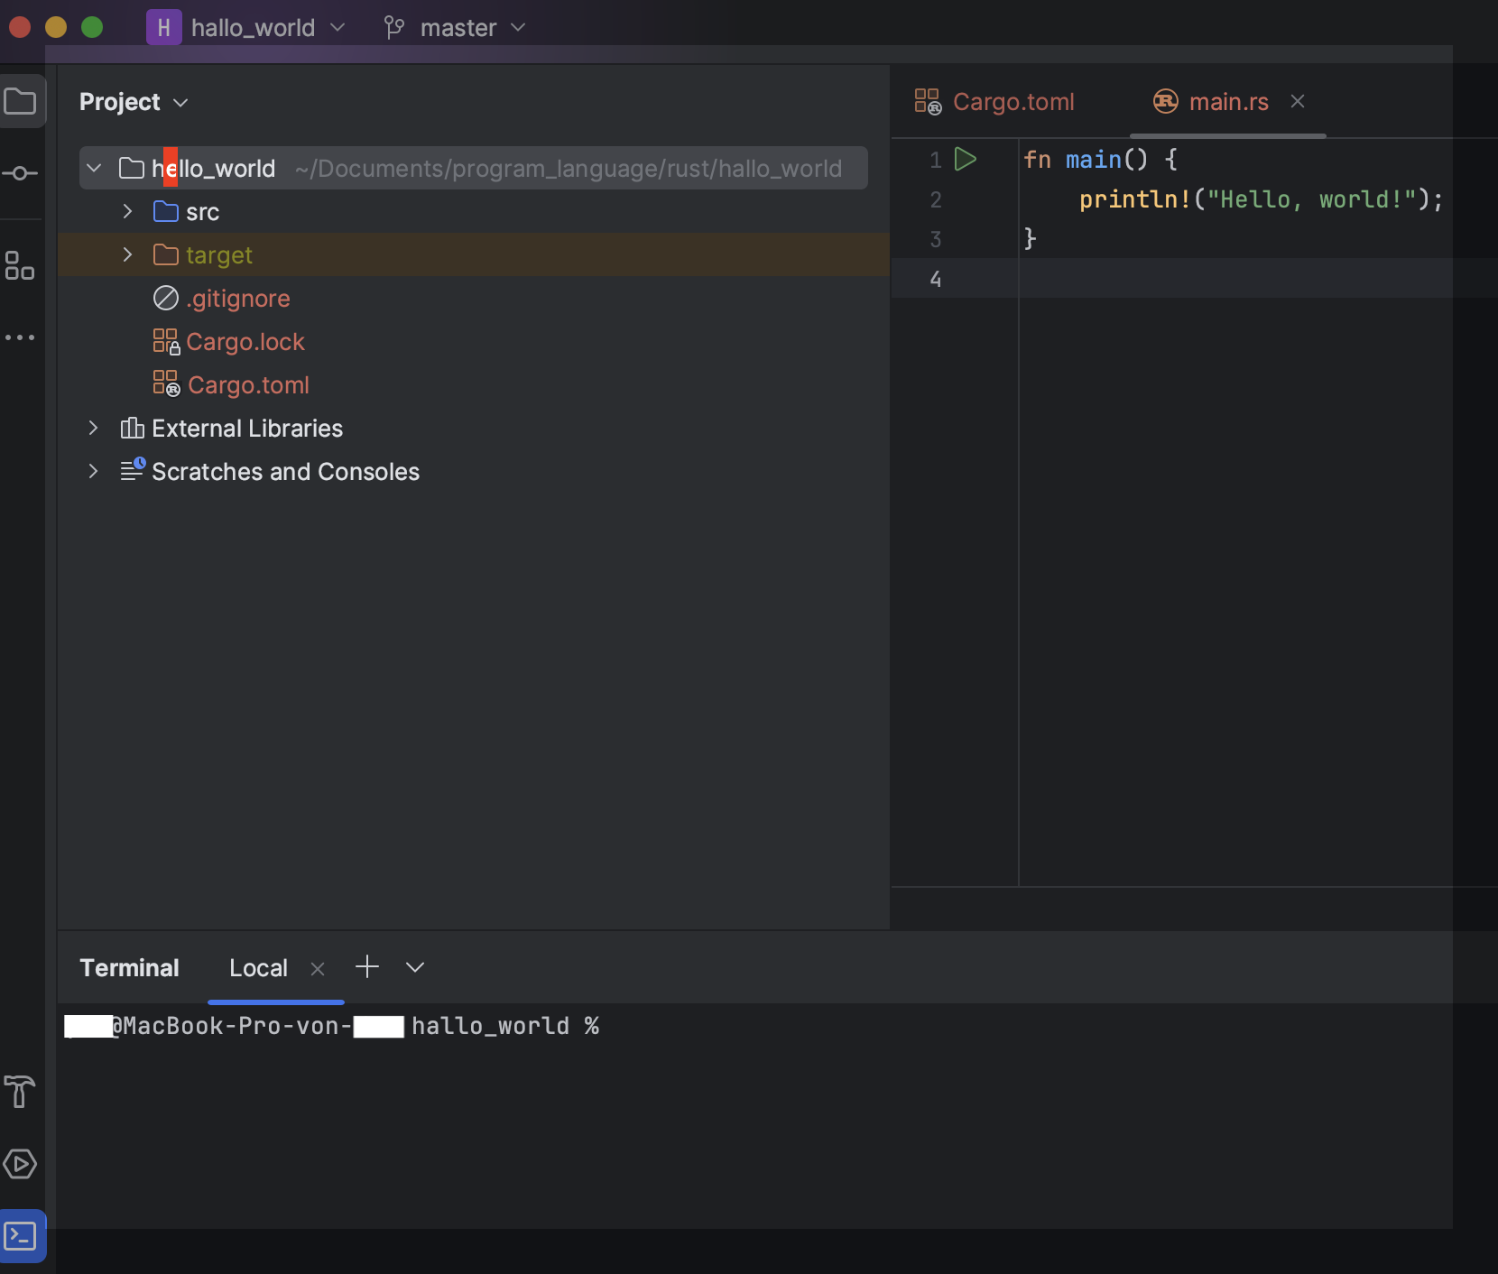Click the git branch icon next to master
Image resolution: width=1498 pixels, height=1274 pixels.
pyautogui.click(x=394, y=28)
